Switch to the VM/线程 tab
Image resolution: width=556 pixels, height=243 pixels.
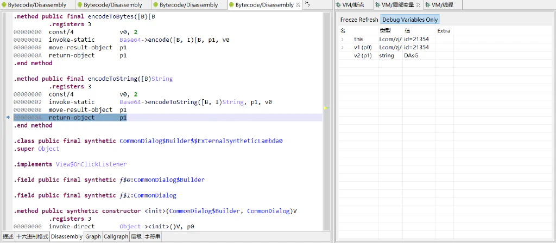(x=442, y=5)
